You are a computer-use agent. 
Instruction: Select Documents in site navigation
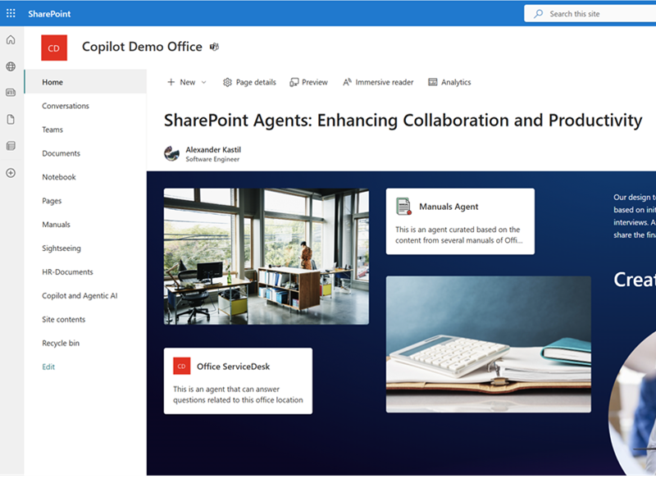coord(62,153)
